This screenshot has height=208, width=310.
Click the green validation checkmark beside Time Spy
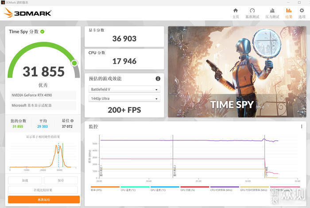43,31
